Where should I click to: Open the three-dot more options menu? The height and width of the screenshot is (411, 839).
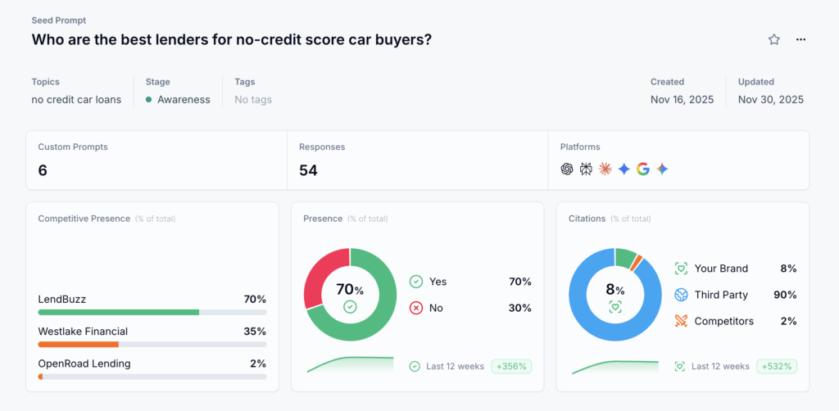pyautogui.click(x=800, y=39)
